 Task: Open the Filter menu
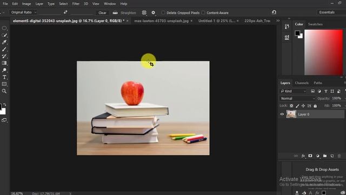click(76, 4)
